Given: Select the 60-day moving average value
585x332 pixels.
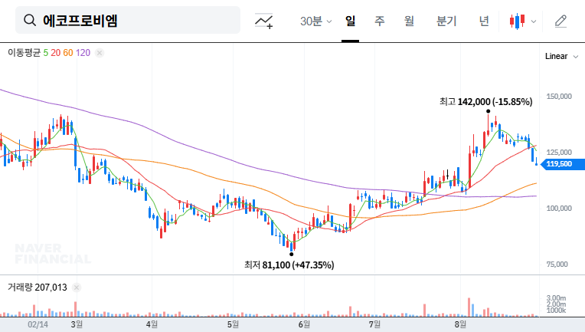Looking at the screenshot, I should [68, 53].
